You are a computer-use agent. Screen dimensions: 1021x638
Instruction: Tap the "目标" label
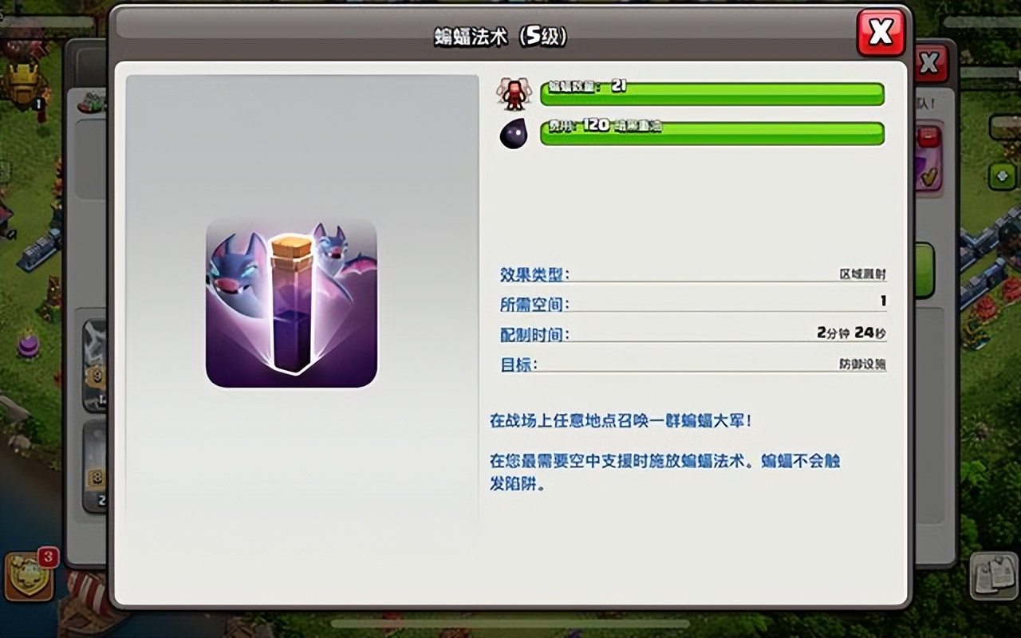[x=518, y=365]
